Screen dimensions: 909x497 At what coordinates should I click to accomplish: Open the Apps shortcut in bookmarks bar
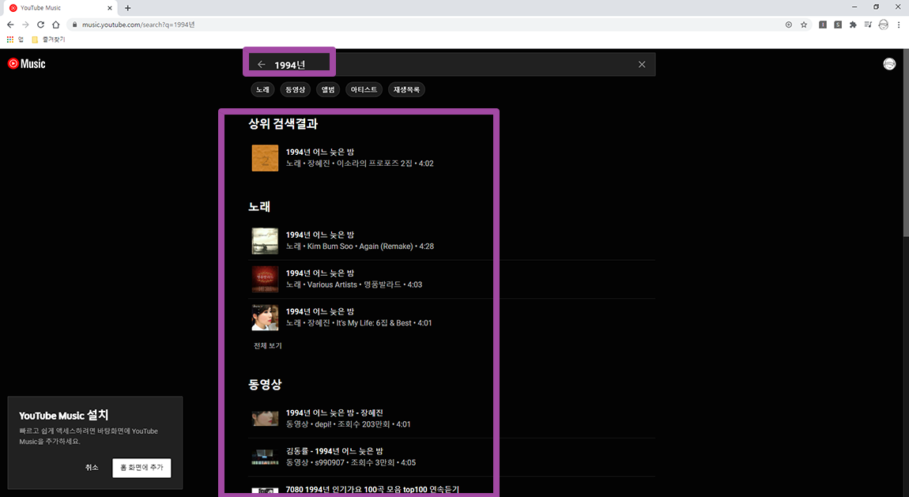pyautogui.click(x=14, y=40)
